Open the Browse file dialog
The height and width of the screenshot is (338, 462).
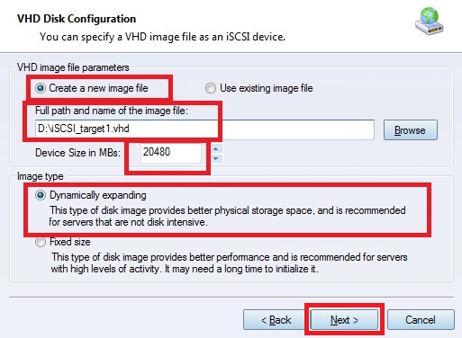click(411, 130)
